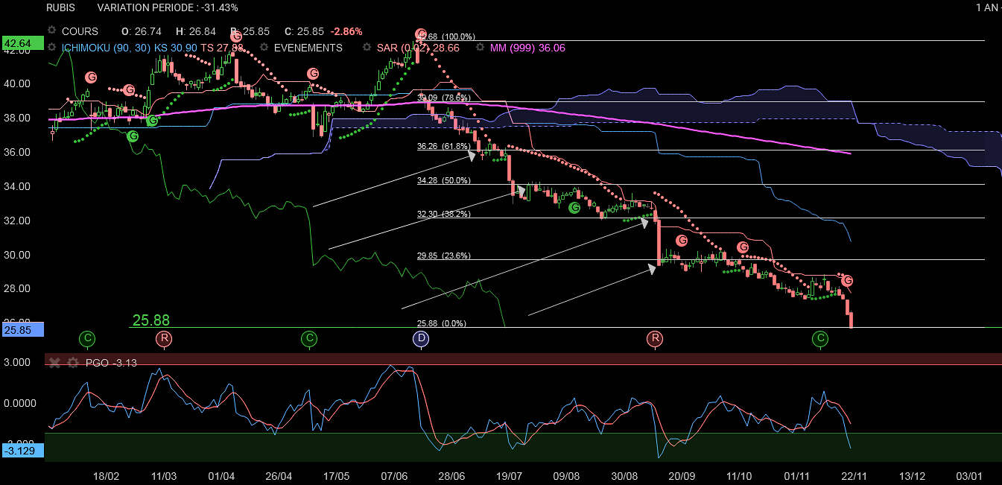Viewport: 1002px width, 485px height.
Task: Select the COURS label
Action: [80, 31]
